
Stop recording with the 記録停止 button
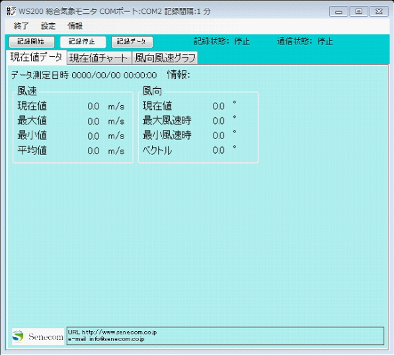click(83, 42)
